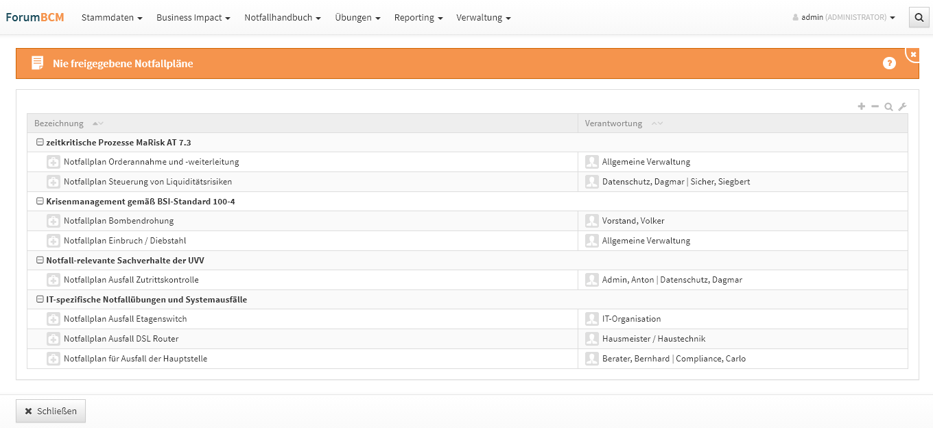Viewport: 933px width, 428px height.
Task: Click the collapse all minus icon
Action: 875,106
